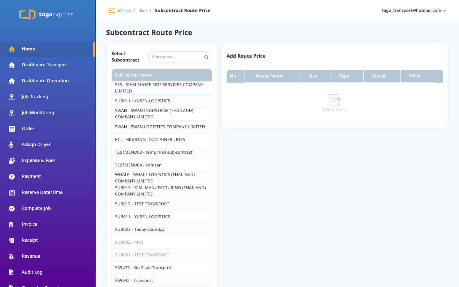Click the Expense & Fuel icon
This screenshot has width=459, height=287.
(x=12, y=161)
